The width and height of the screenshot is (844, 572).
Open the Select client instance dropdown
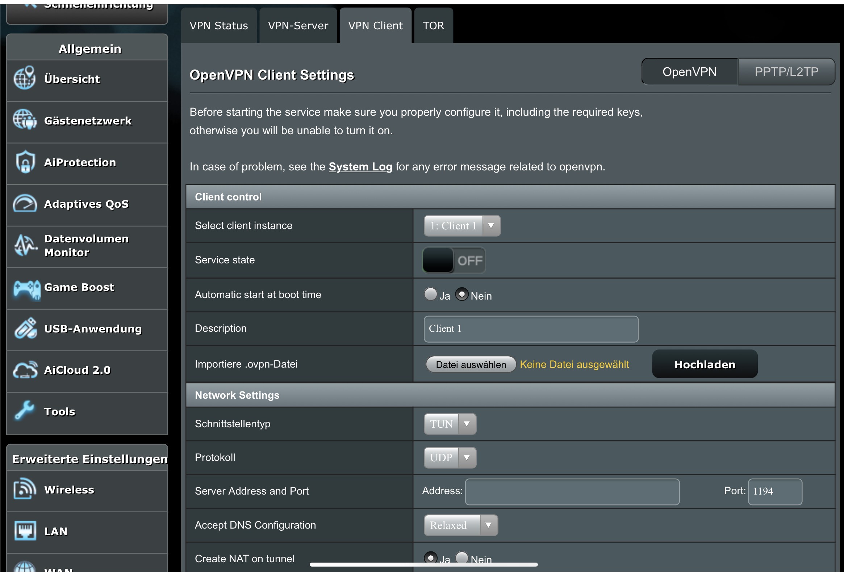[462, 226]
